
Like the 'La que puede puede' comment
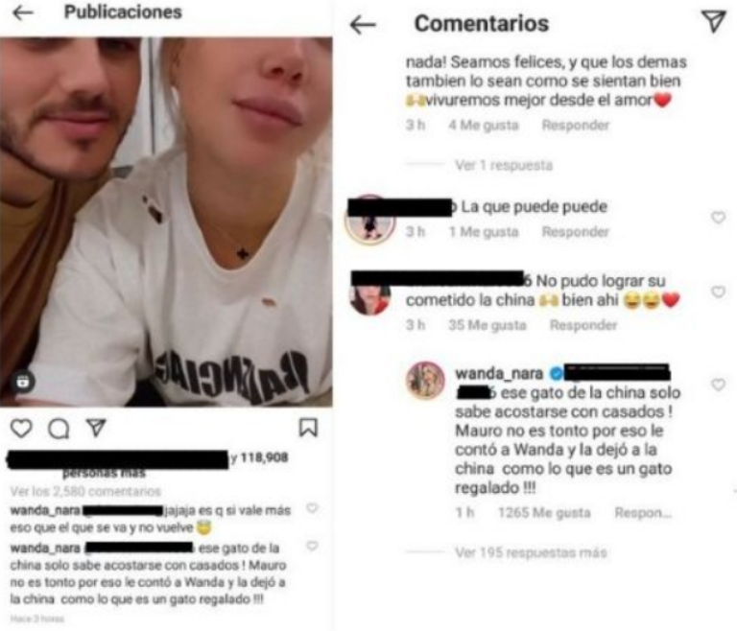click(718, 217)
